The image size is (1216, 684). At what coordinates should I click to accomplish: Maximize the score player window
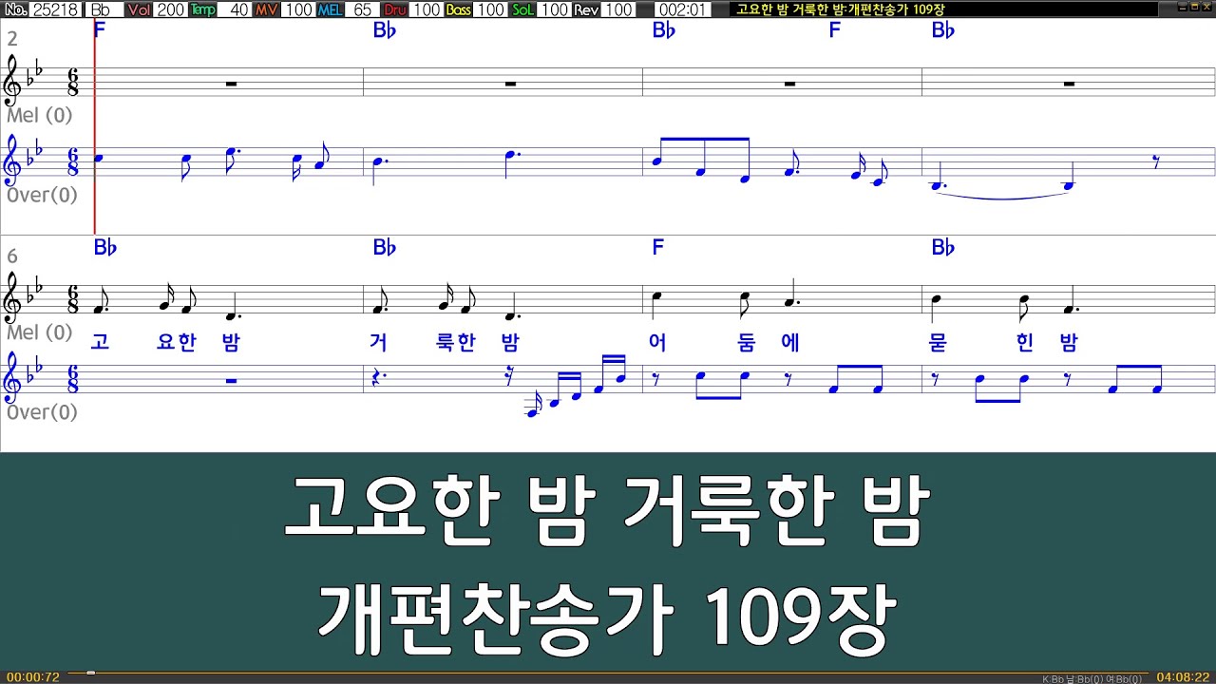pyautogui.click(x=1194, y=7)
